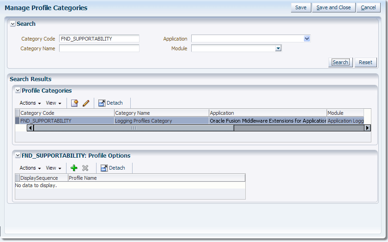Open View menu in Profile Categories
This screenshot has height=242, width=388.
pyautogui.click(x=54, y=103)
